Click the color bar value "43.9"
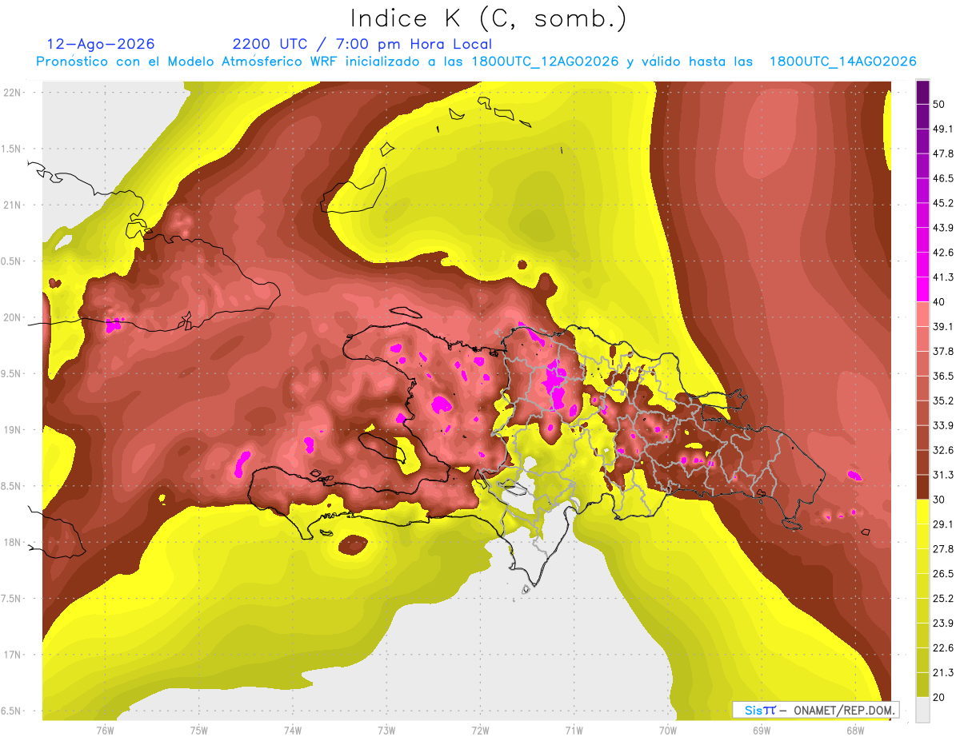The width and height of the screenshot is (960, 741). tap(943, 228)
